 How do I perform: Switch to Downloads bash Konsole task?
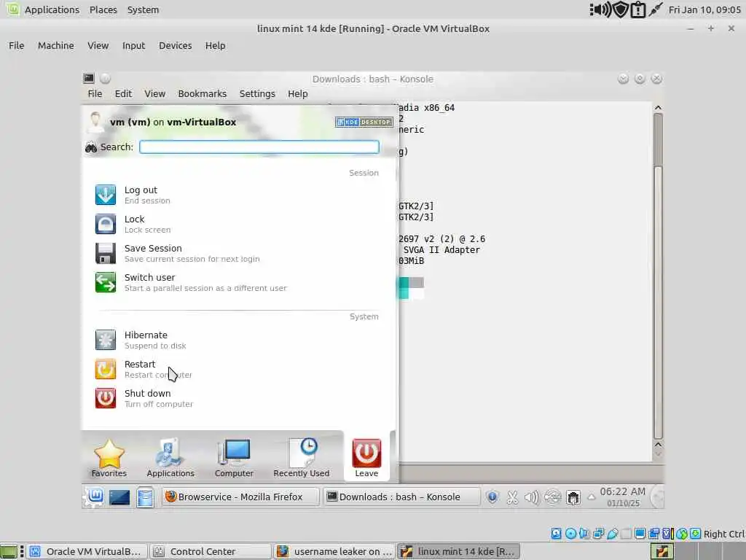(401, 497)
